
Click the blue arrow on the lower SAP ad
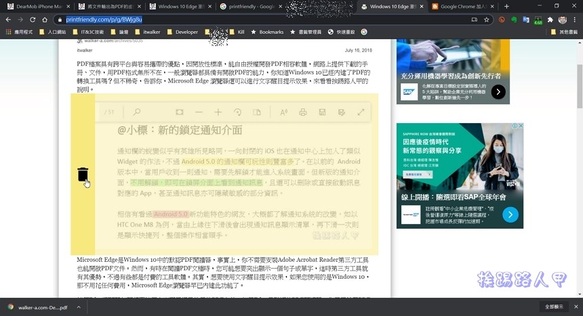[x=510, y=215]
